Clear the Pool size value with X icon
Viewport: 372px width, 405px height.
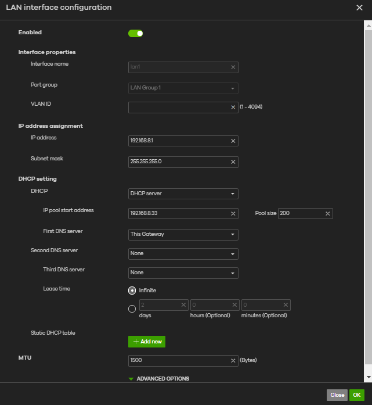click(x=328, y=214)
